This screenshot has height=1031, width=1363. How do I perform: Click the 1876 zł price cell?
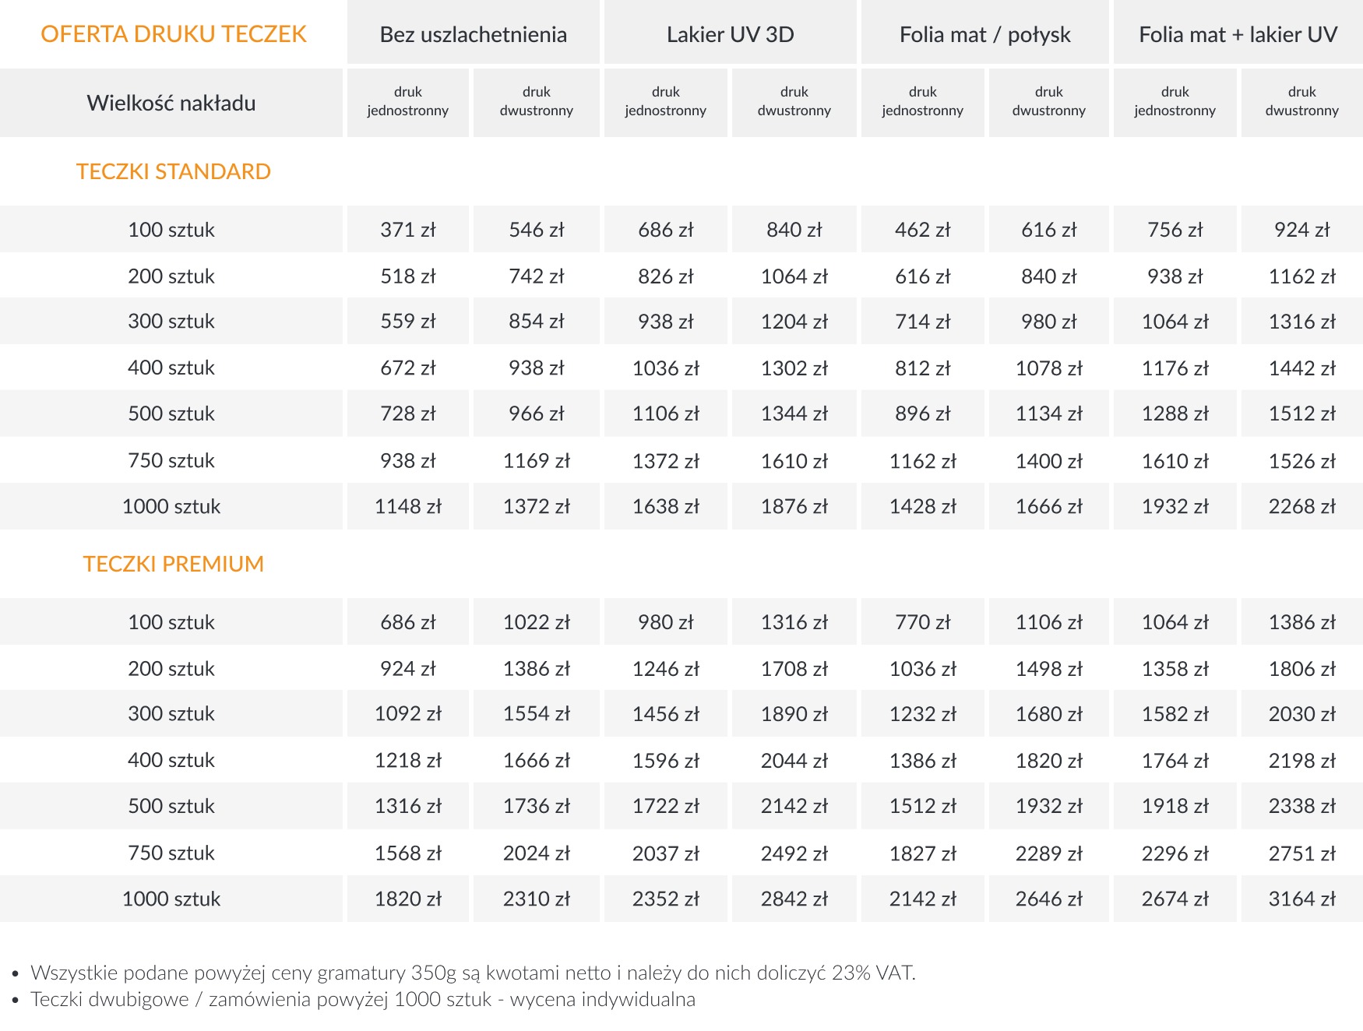point(794,506)
